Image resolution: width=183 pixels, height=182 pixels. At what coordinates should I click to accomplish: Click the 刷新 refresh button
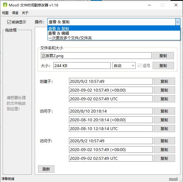(46, 169)
